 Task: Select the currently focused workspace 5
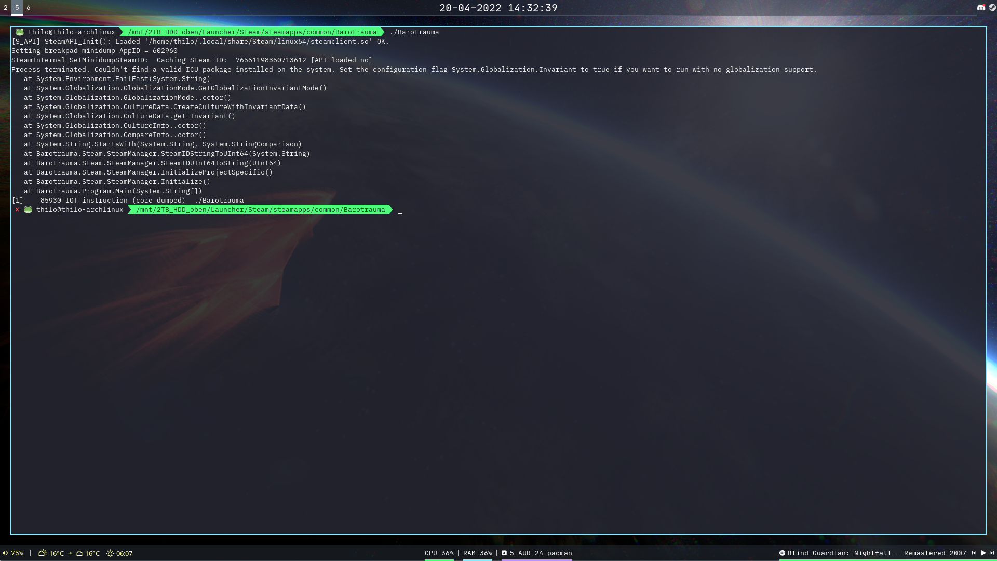point(18,8)
